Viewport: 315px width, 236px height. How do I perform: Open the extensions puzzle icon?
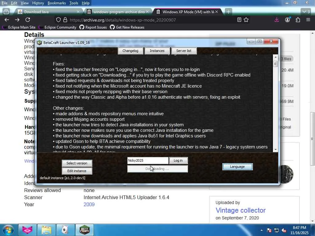point(298,20)
